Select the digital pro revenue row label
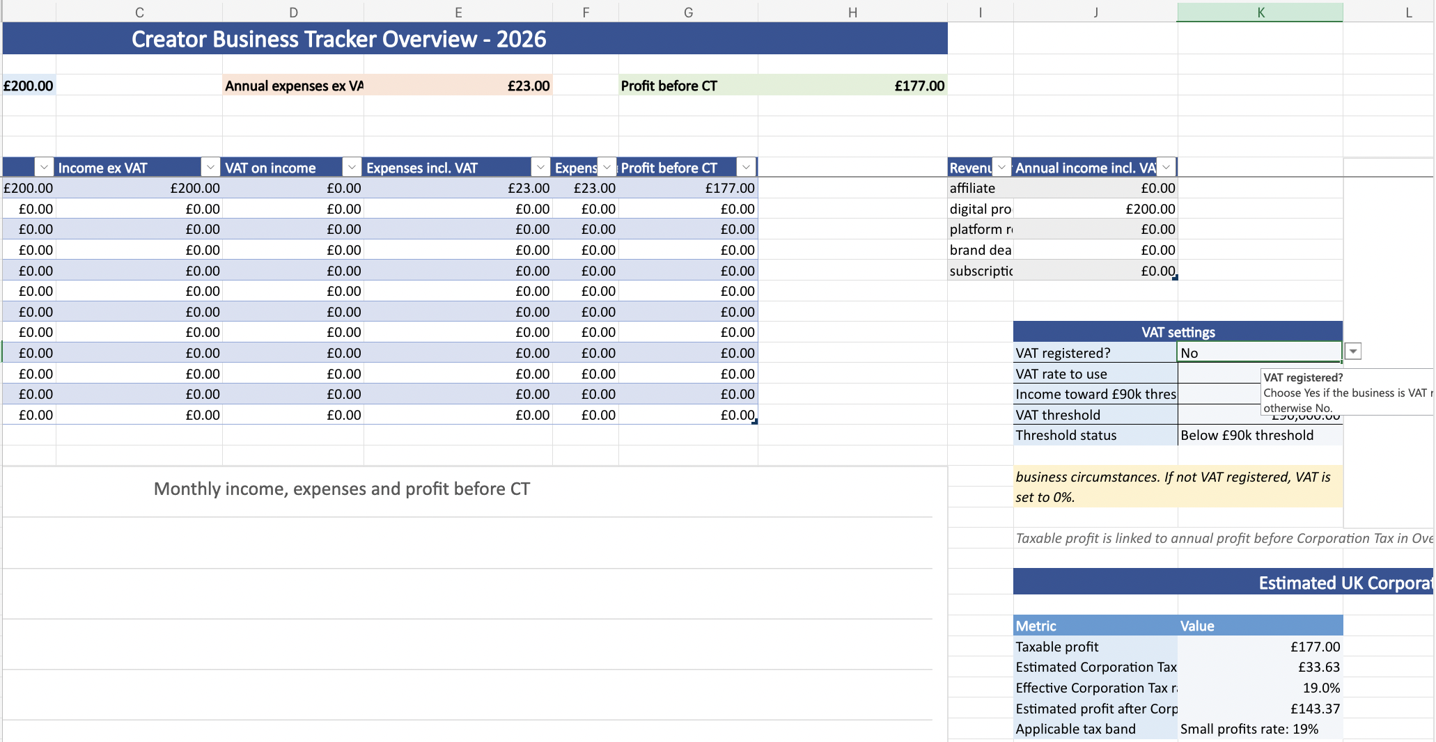Screen dimensions: 1436x742 tap(981, 209)
